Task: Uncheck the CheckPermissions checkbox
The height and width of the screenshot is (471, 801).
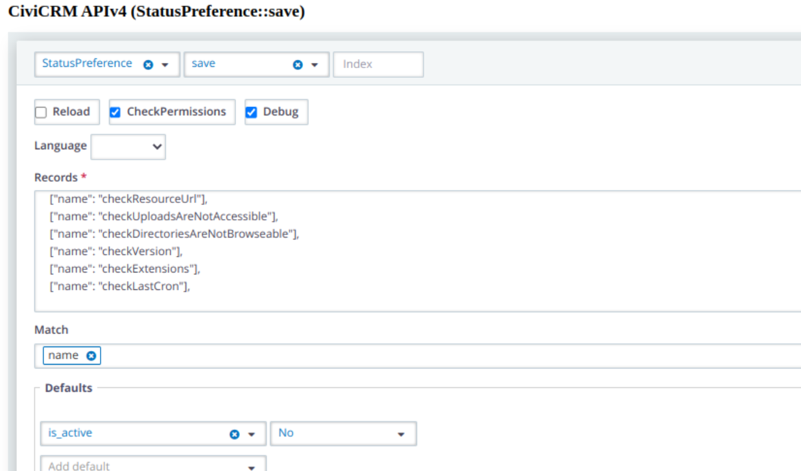Action: coord(115,112)
